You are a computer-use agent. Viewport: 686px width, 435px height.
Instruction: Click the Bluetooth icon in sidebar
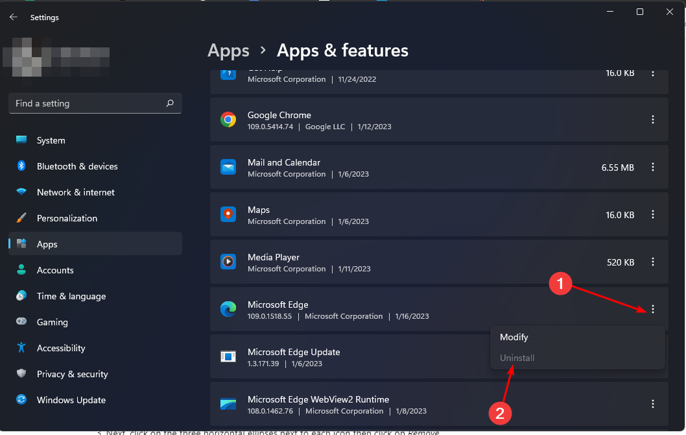[x=21, y=166]
